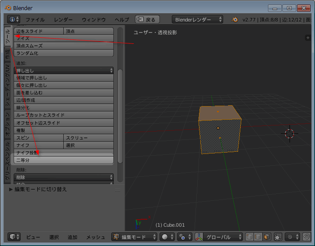Open the グローバル orientation dropdown
Screen dimensions: 315x246
pyautogui.click(x=223, y=237)
